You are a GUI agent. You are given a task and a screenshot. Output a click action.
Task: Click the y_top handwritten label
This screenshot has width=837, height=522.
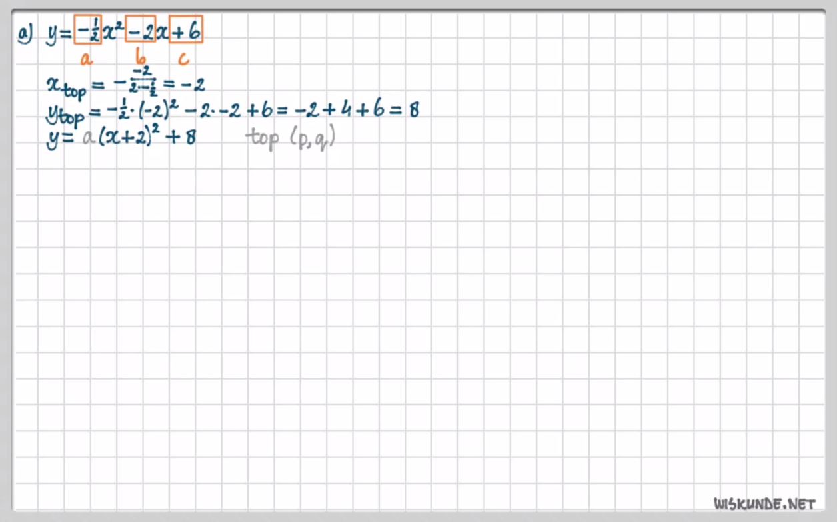click(x=65, y=113)
